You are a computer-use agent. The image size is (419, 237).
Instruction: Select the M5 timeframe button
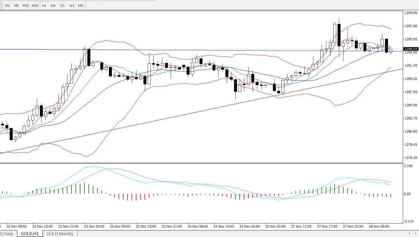click(16, 6)
